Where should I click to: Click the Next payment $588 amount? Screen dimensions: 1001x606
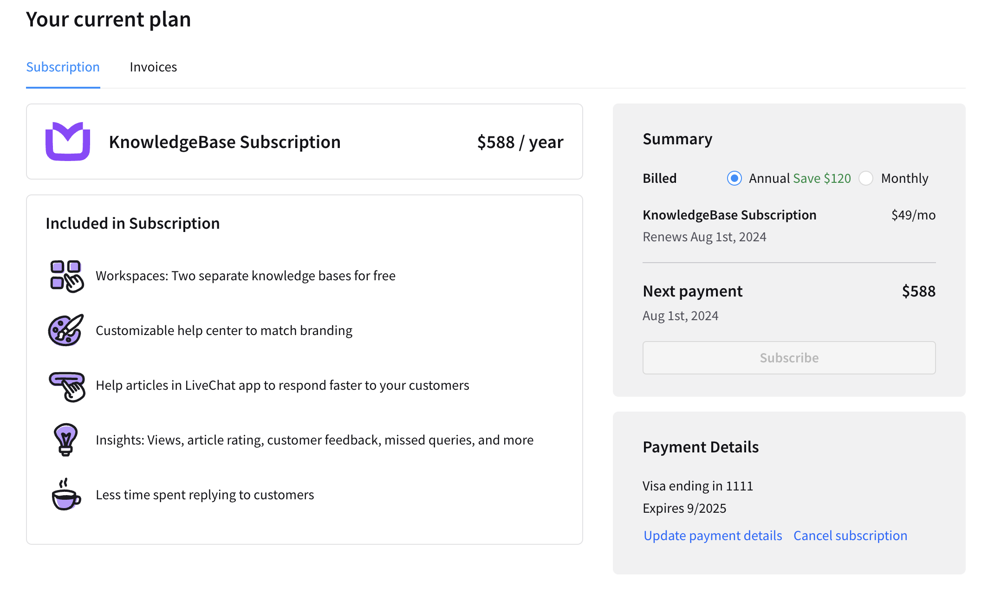click(x=918, y=291)
